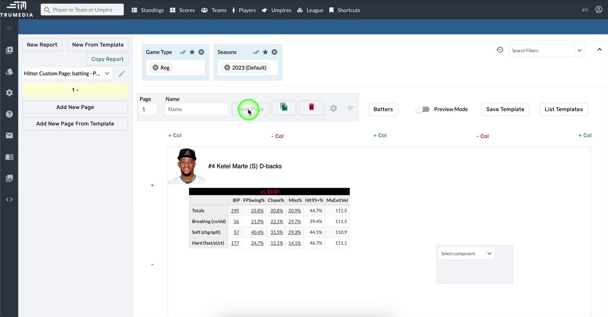Open the image gallery sidebar icon
The width and height of the screenshot is (608, 317).
click(9, 178)
